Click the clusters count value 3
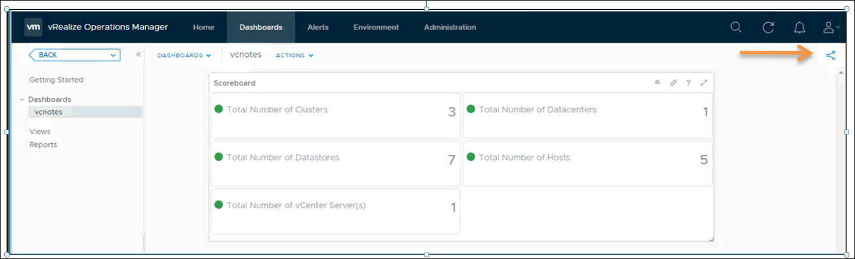855x259 pixels. coord(451,112)
